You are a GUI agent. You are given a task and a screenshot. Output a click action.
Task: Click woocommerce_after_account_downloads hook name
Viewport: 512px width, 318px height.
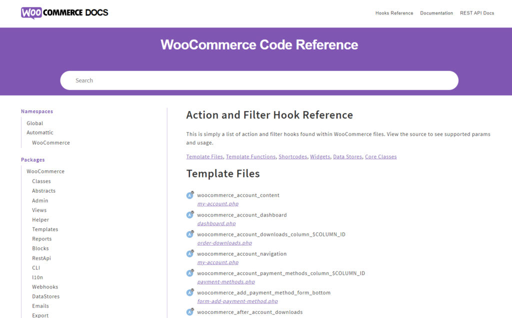pos(250,312)
